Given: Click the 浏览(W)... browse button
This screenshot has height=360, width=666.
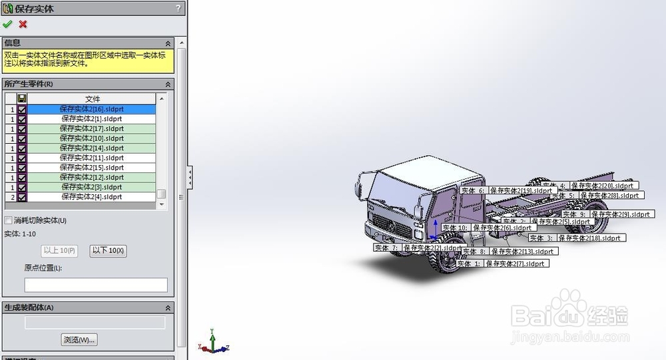Looking at the screenshot, I should pyautogui.click(x=79, y=339).
